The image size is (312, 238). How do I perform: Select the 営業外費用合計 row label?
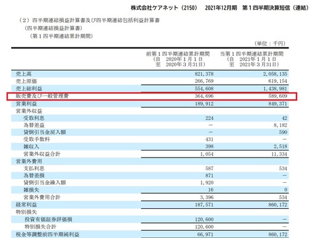point(42,197)
